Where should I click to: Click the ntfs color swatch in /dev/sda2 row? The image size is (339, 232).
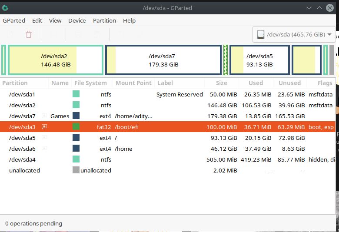pos(76,105)
